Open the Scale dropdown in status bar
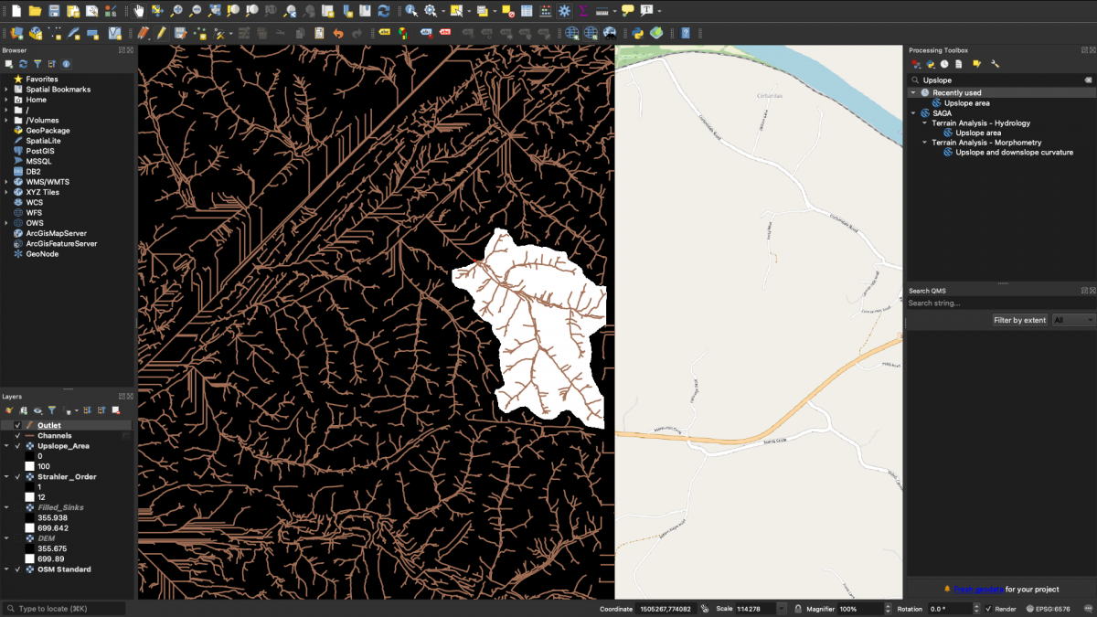 point(782,609)
